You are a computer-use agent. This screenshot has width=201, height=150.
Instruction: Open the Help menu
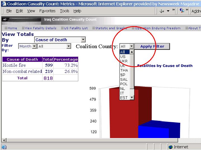tap(77, 11)
